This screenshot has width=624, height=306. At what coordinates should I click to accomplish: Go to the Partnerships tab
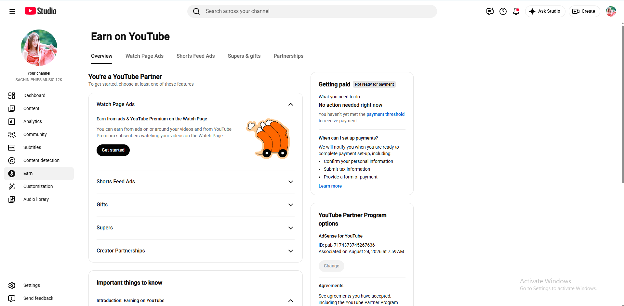click(288, 56)
